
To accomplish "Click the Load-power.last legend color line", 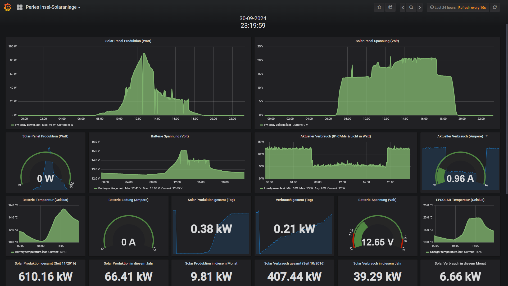I will click(x=261, y=189).
